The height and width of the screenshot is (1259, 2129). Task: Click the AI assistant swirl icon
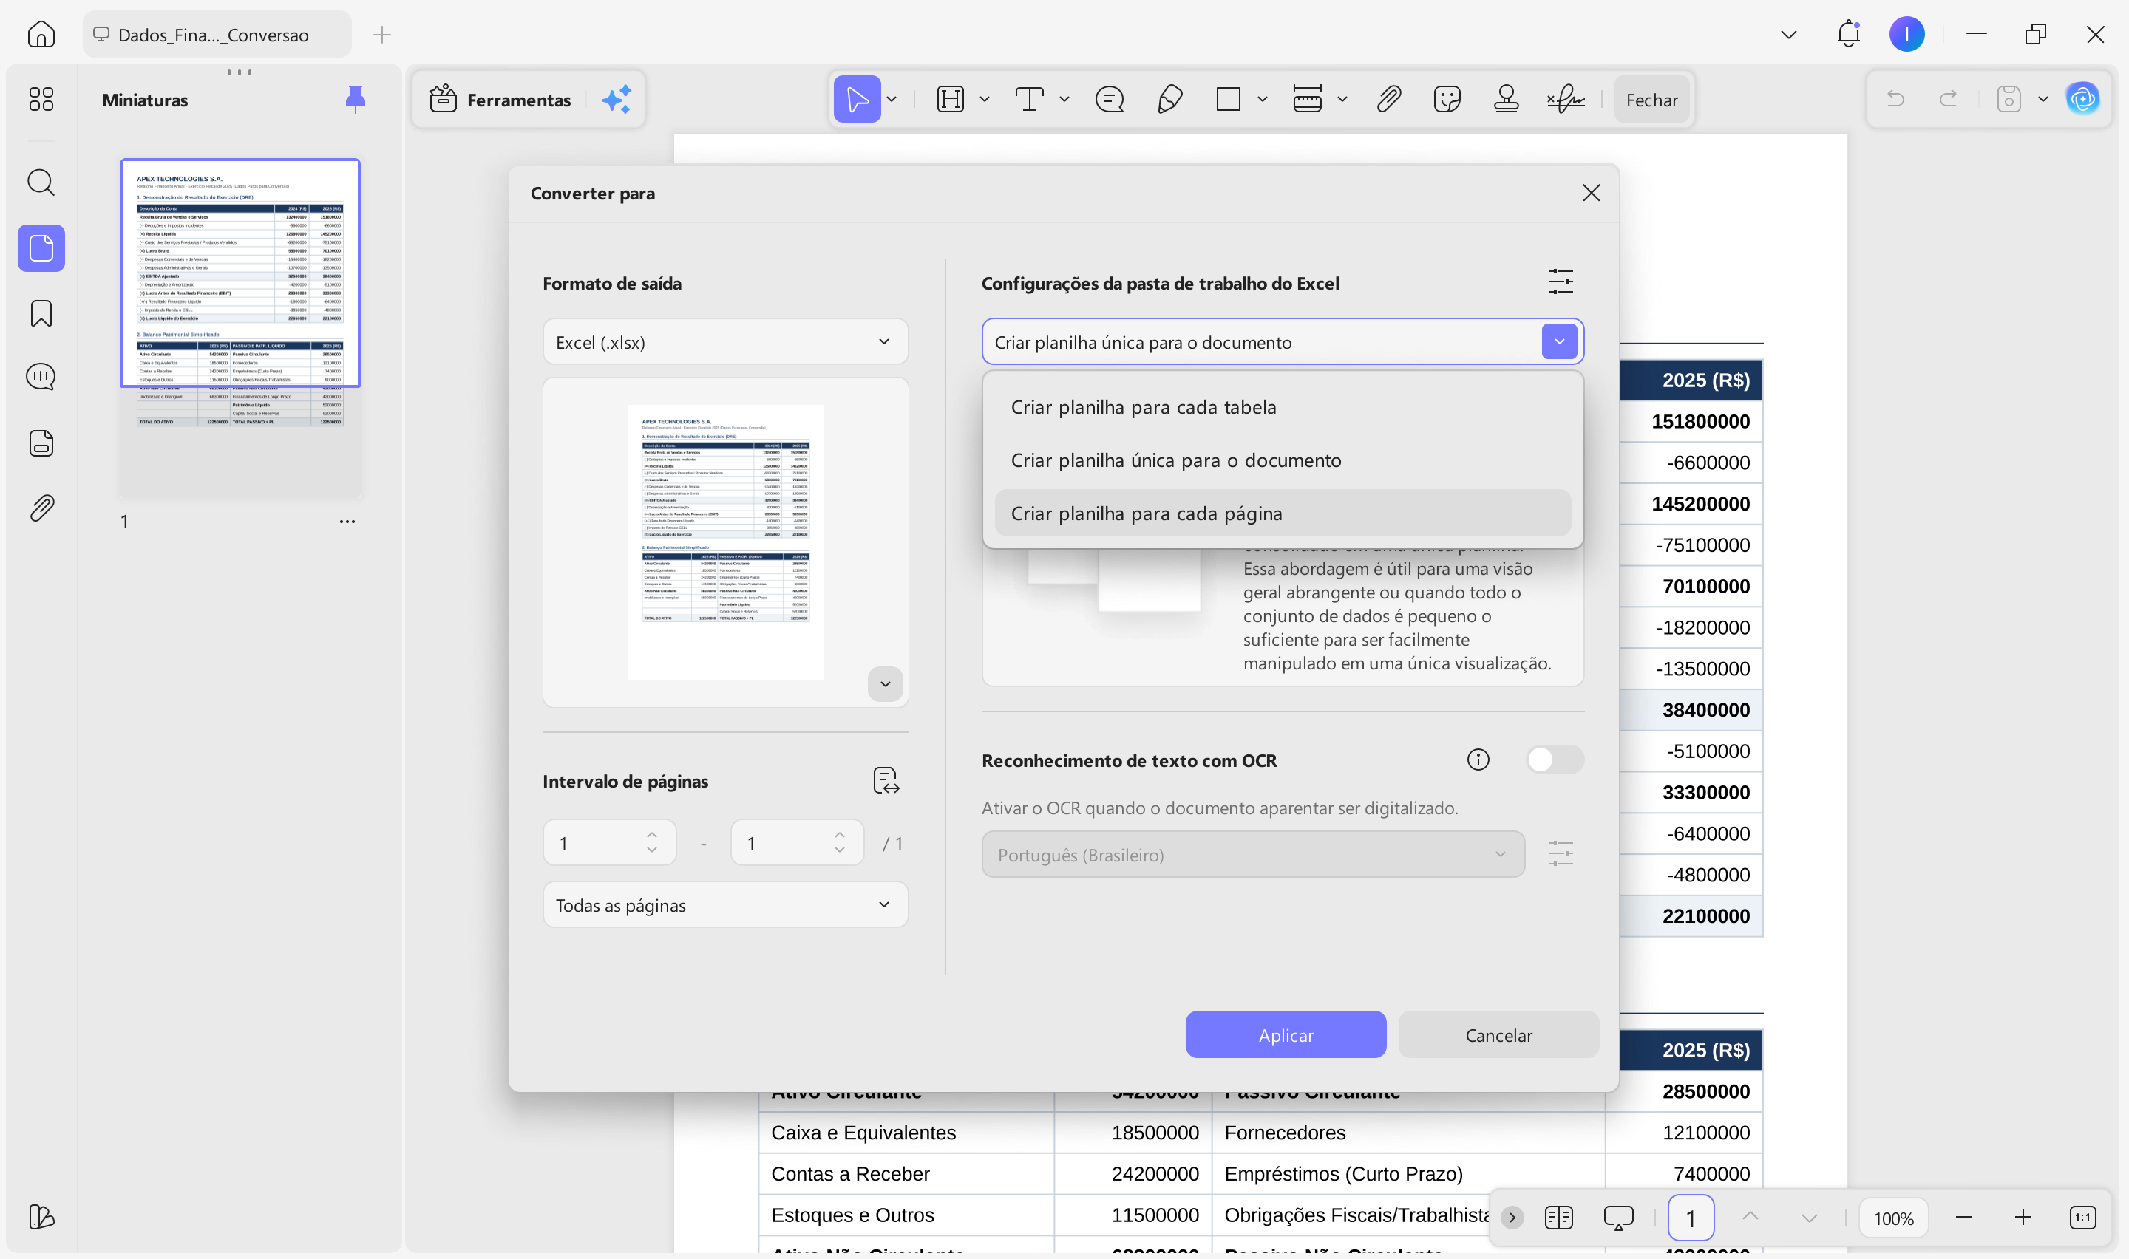click(2082, 99)
